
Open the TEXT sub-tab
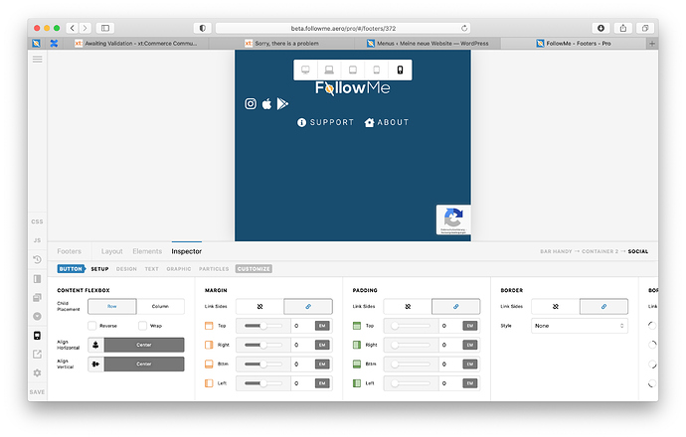click(x=152, y=269)
